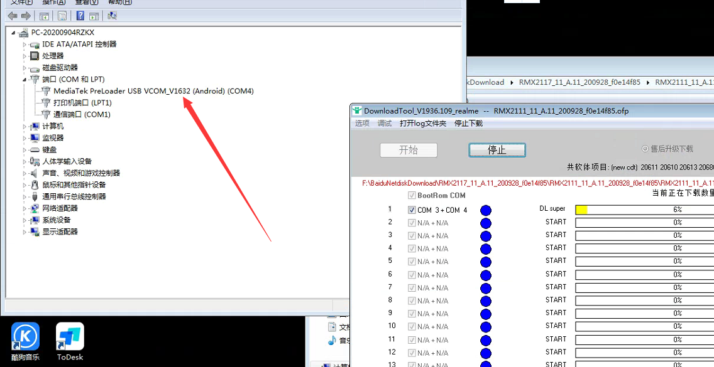The width and height of the screenshot is (714, 367).
Task: Select MediaTek PreLoader USB VCOM_V1632 (COM4) entry
Action: [x=153, y=91]
